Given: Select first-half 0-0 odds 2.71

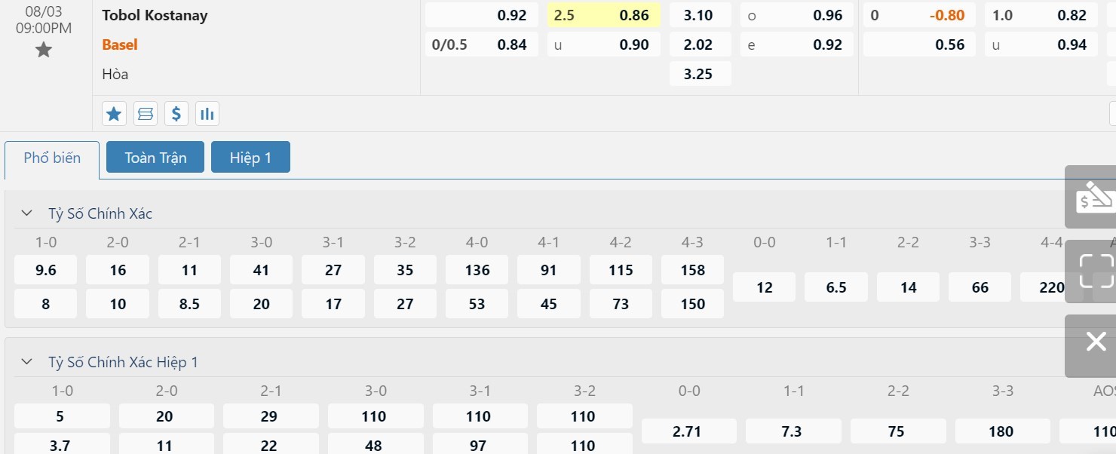Looking at the screenshot, I should (x=688, y=431).
